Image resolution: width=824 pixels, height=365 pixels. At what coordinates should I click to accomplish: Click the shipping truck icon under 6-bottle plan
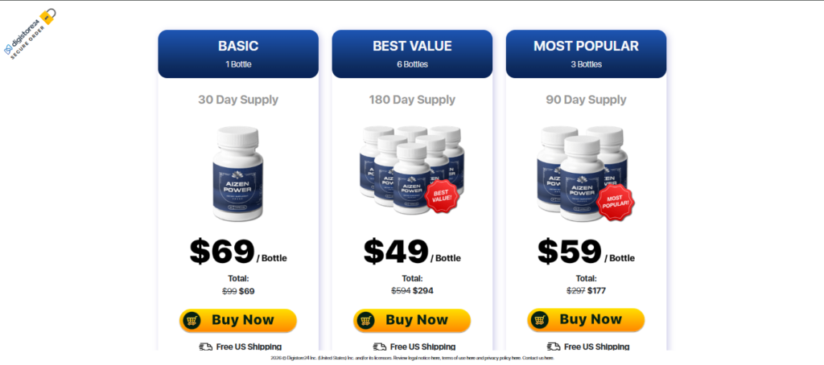pyautogui.click(x=380, y=347)
